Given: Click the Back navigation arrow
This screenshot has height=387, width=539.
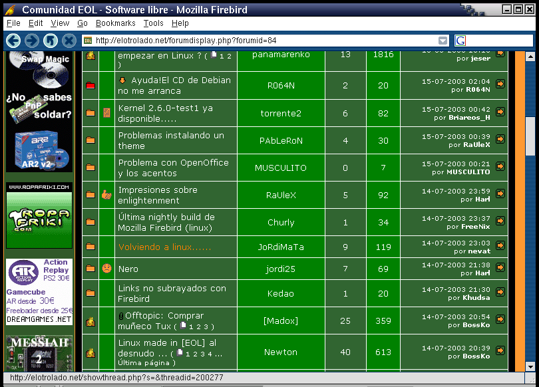Looking at the screenshot, I should click(13, 41).
